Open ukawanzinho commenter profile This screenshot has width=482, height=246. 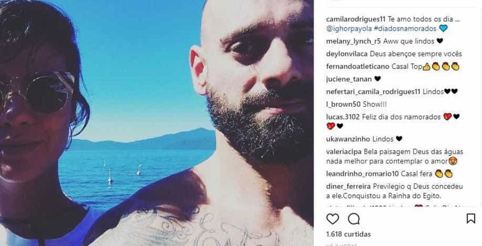(x=348, y=139)
